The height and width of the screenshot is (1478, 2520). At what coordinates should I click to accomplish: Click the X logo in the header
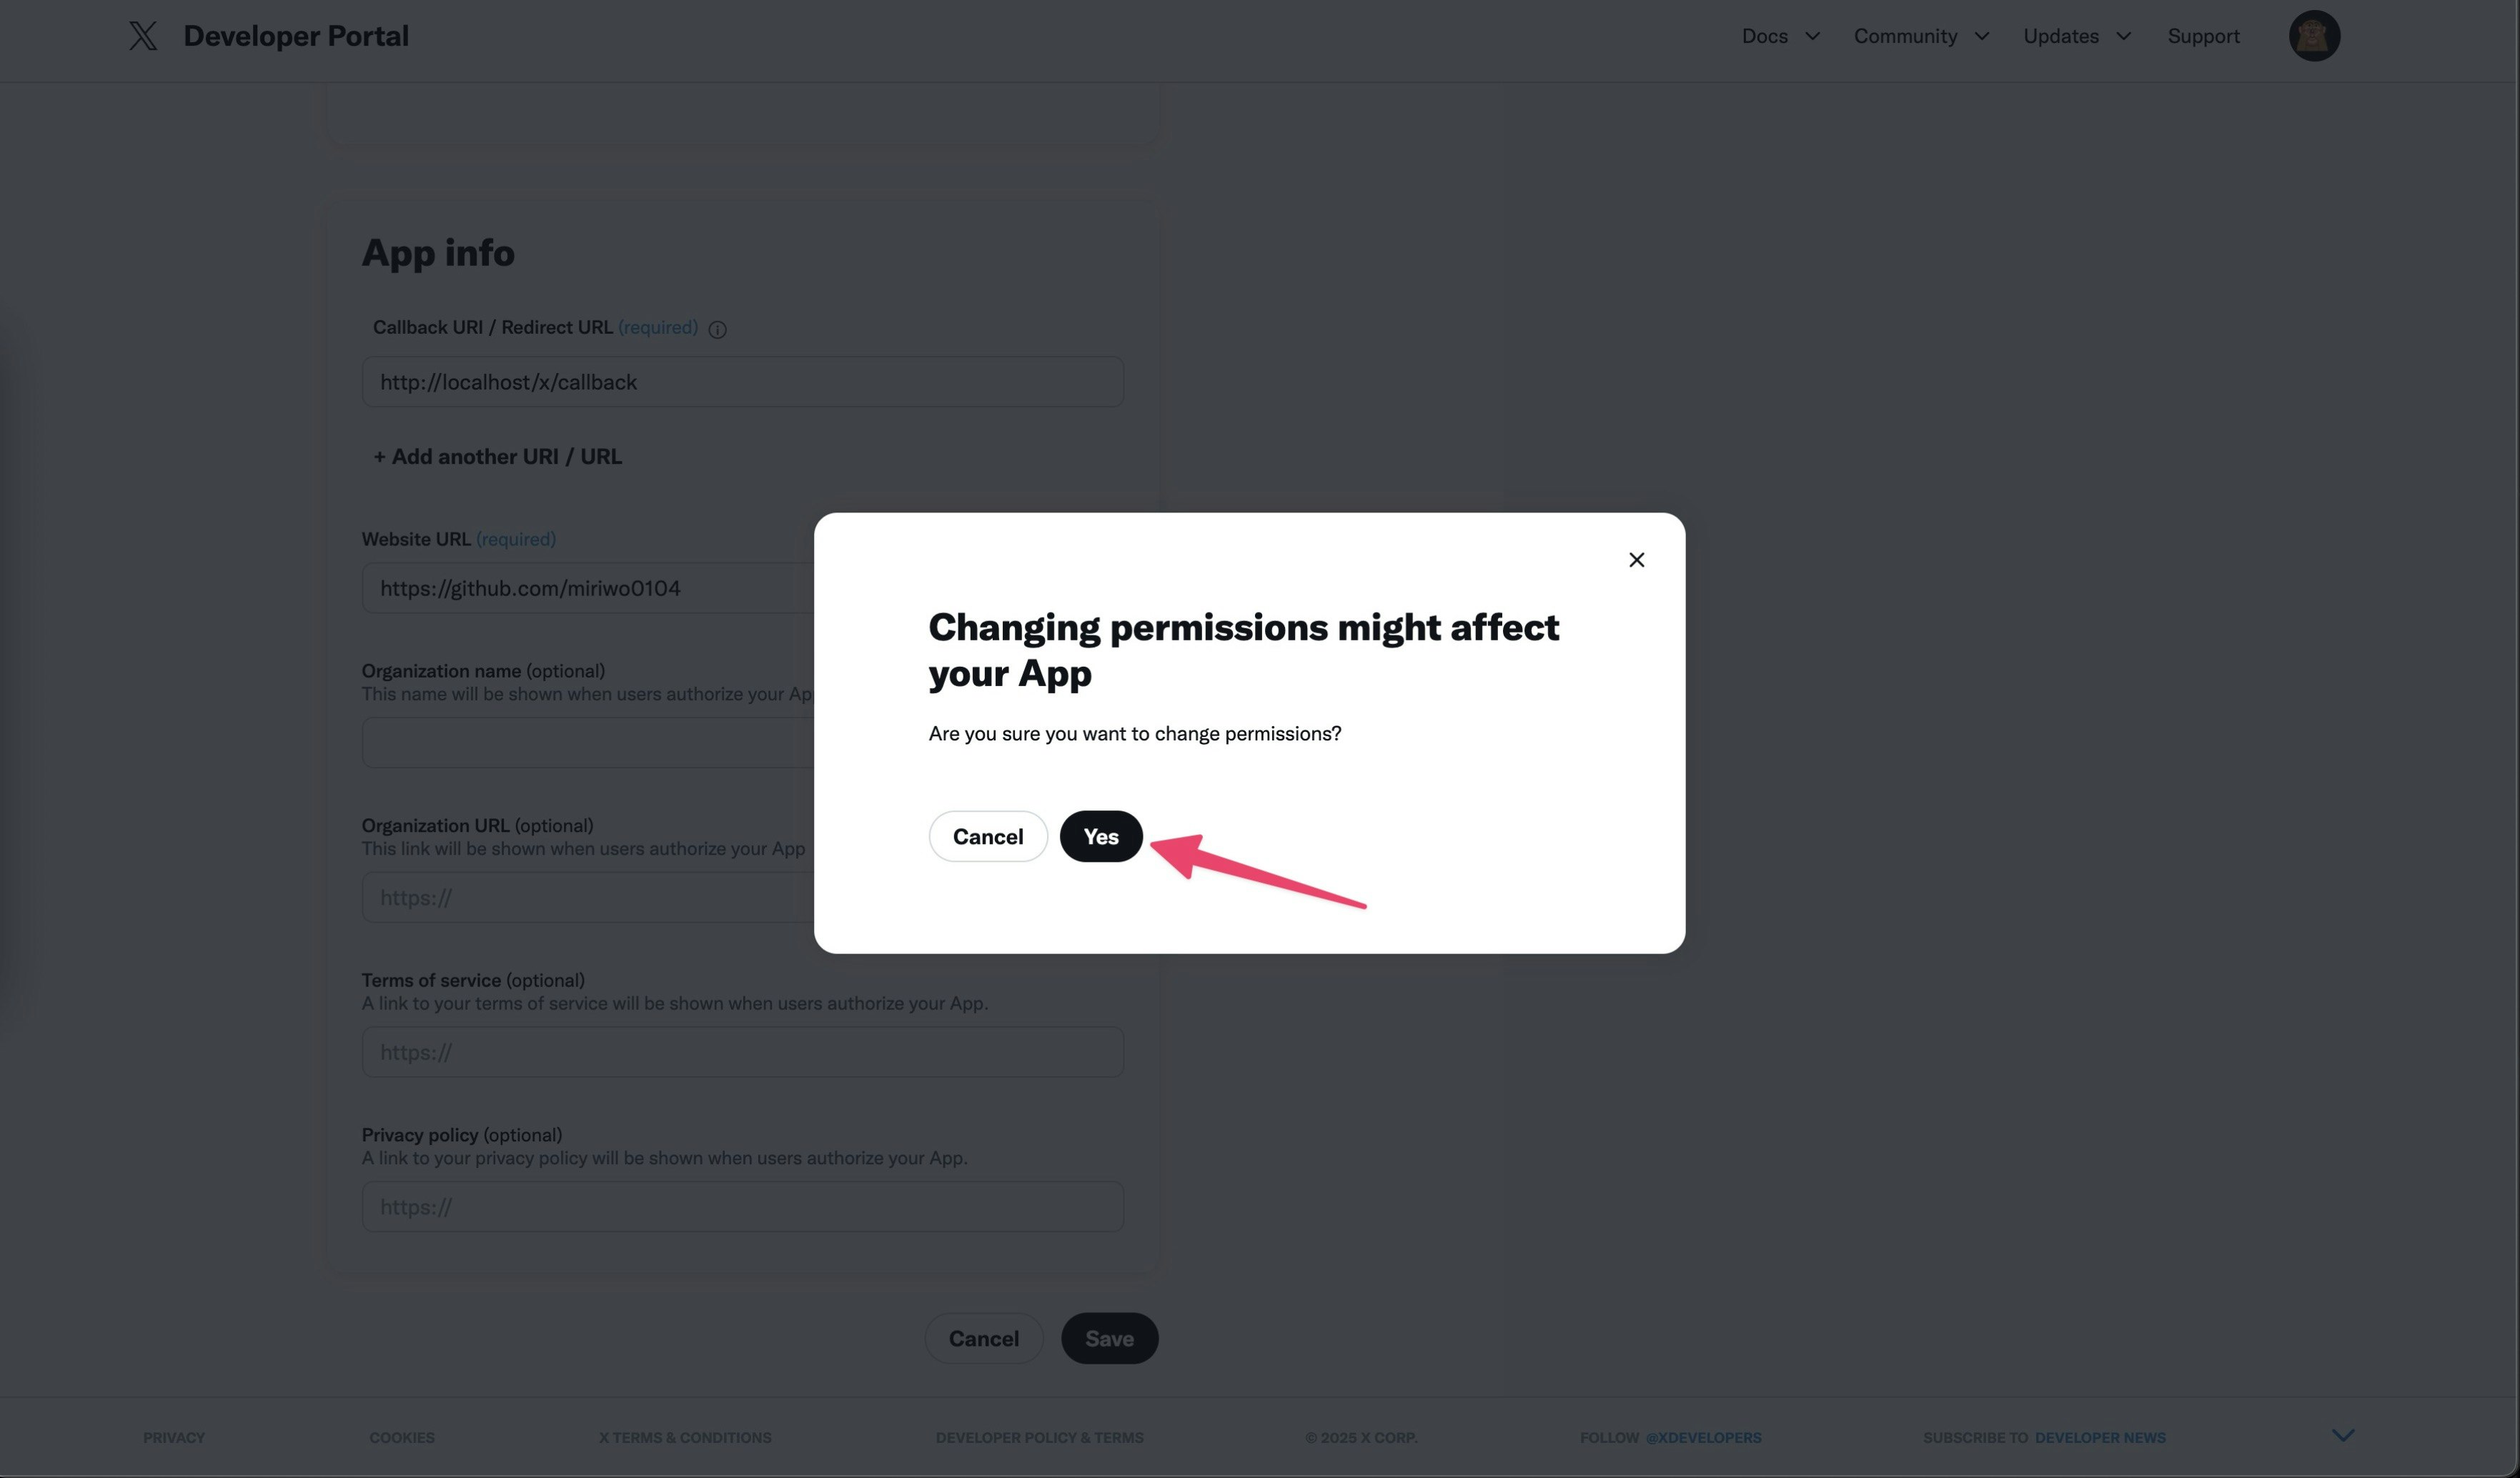pyautogui.click(x=143, y=36)
